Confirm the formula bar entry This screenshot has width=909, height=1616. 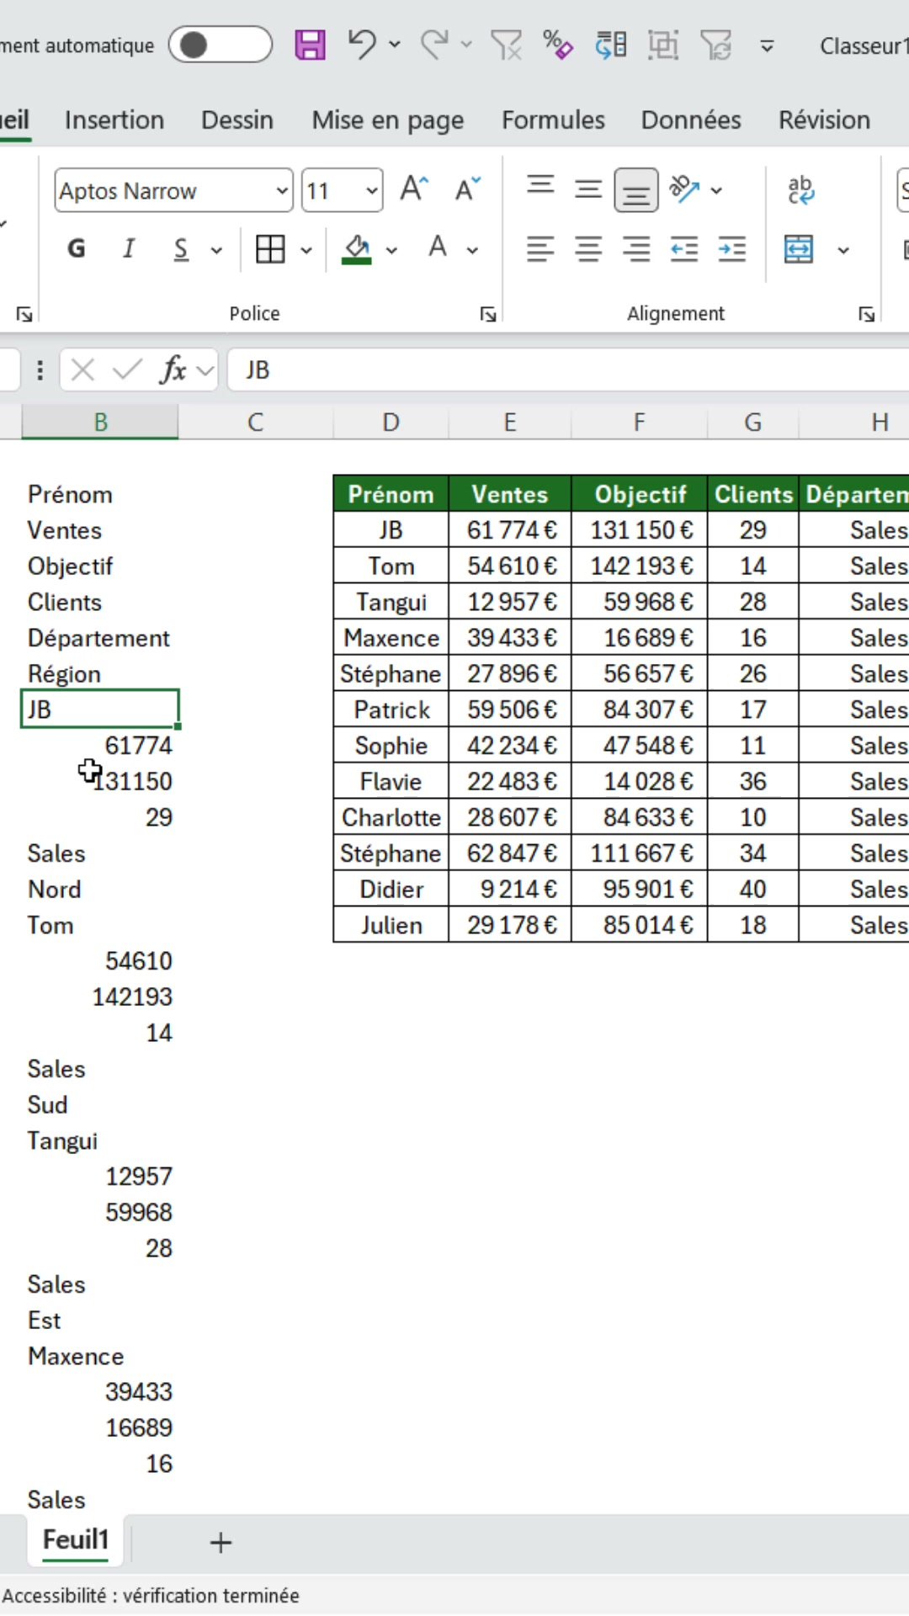[127, 369]
